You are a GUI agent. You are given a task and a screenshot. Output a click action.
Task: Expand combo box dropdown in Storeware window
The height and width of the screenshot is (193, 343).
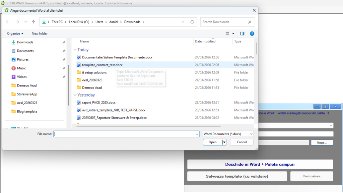click(331, 126)
